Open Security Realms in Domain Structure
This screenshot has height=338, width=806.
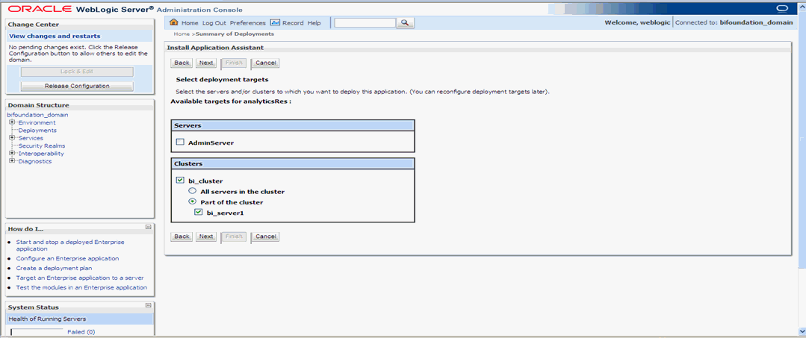click(x=42, y=146)
